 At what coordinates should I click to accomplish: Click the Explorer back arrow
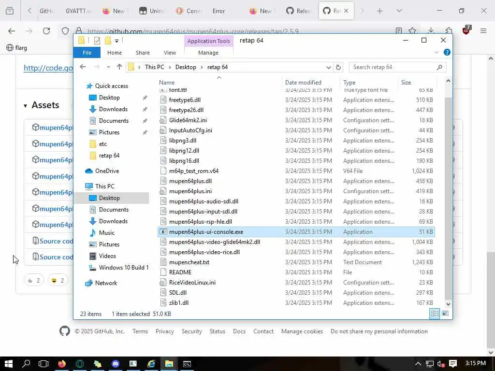coord(83,67)
